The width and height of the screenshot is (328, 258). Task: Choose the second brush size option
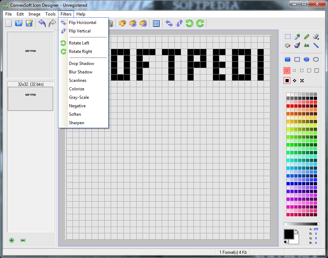pyautogui.click(x=294, y=71)
